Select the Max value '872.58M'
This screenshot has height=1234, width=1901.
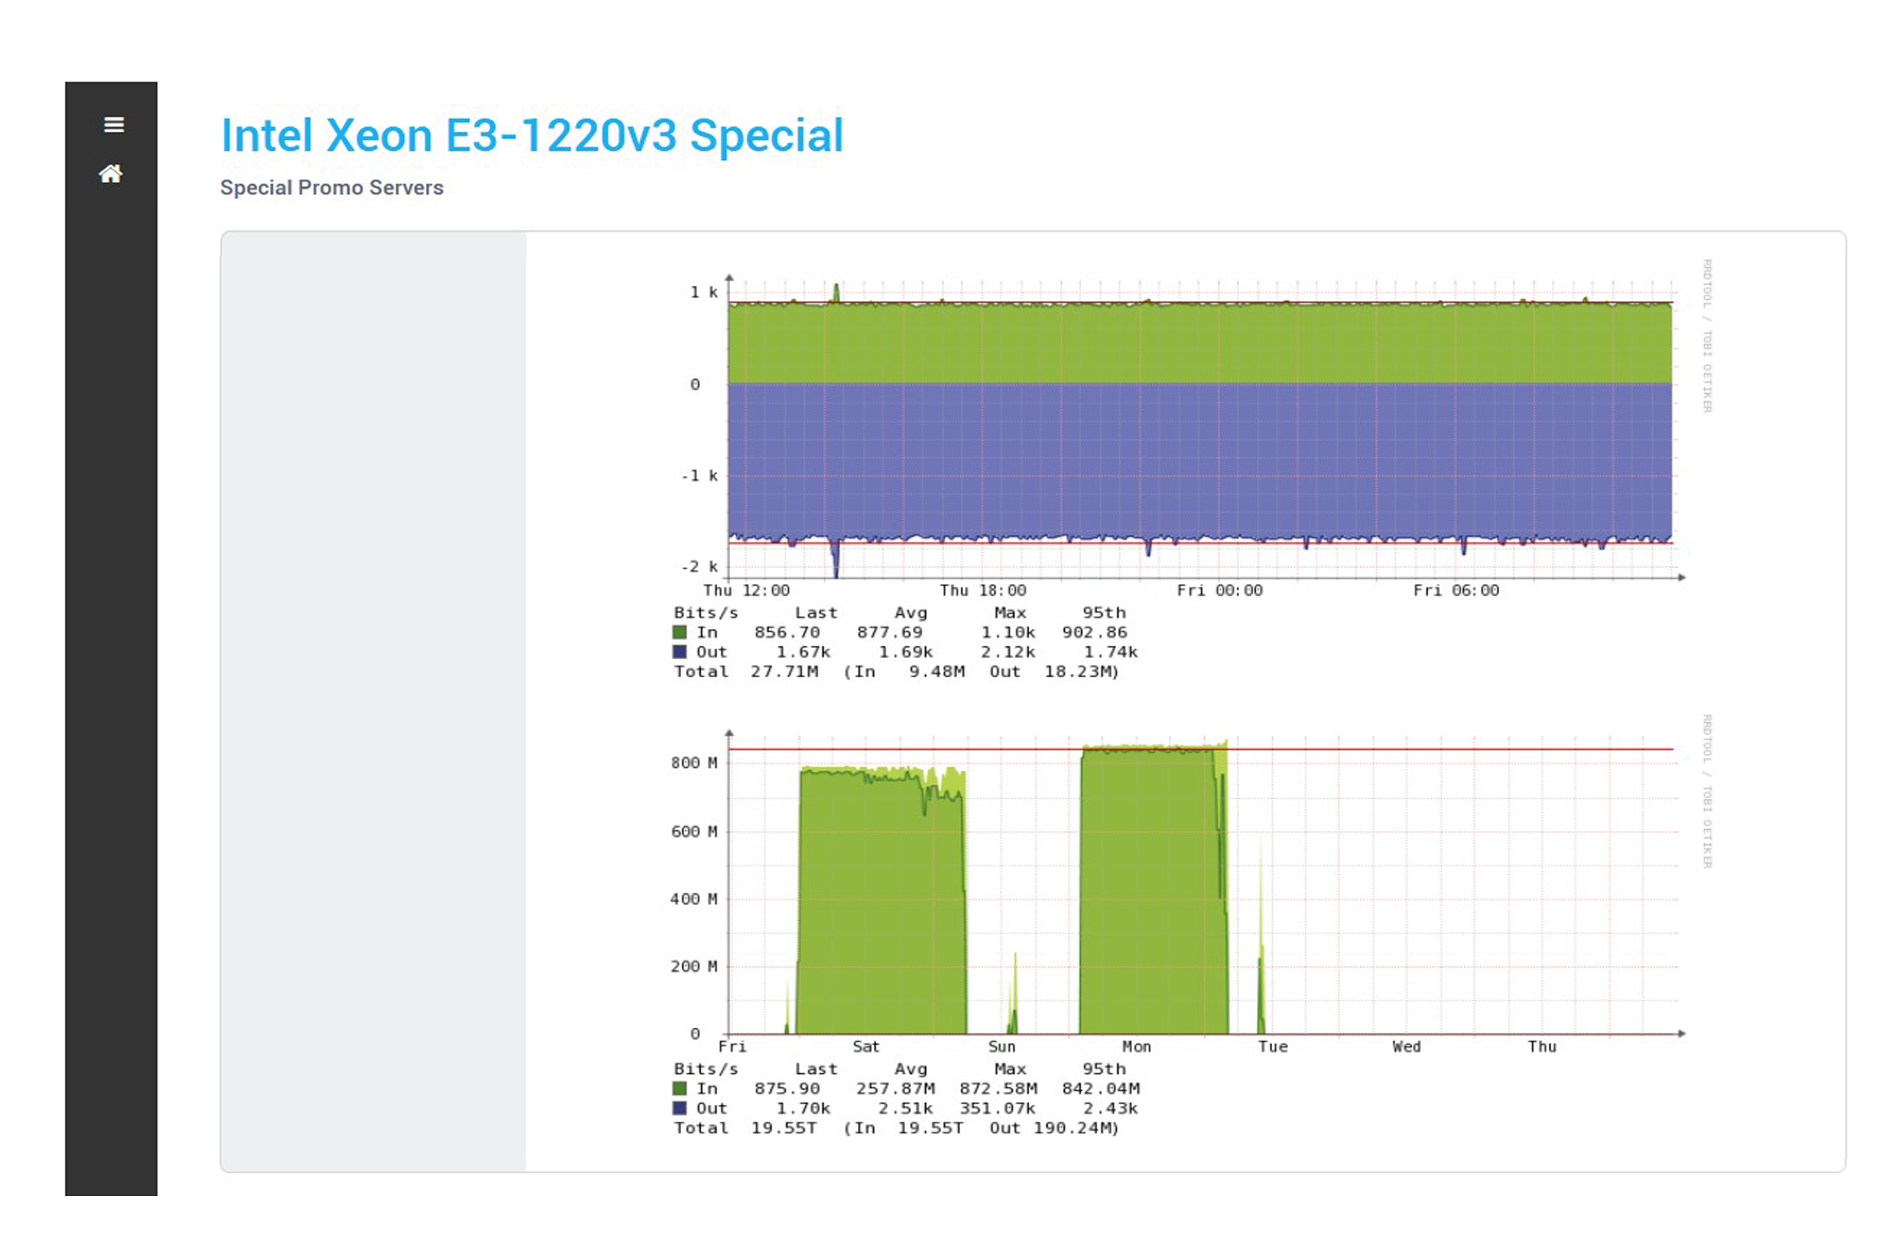pos(999,1089)
